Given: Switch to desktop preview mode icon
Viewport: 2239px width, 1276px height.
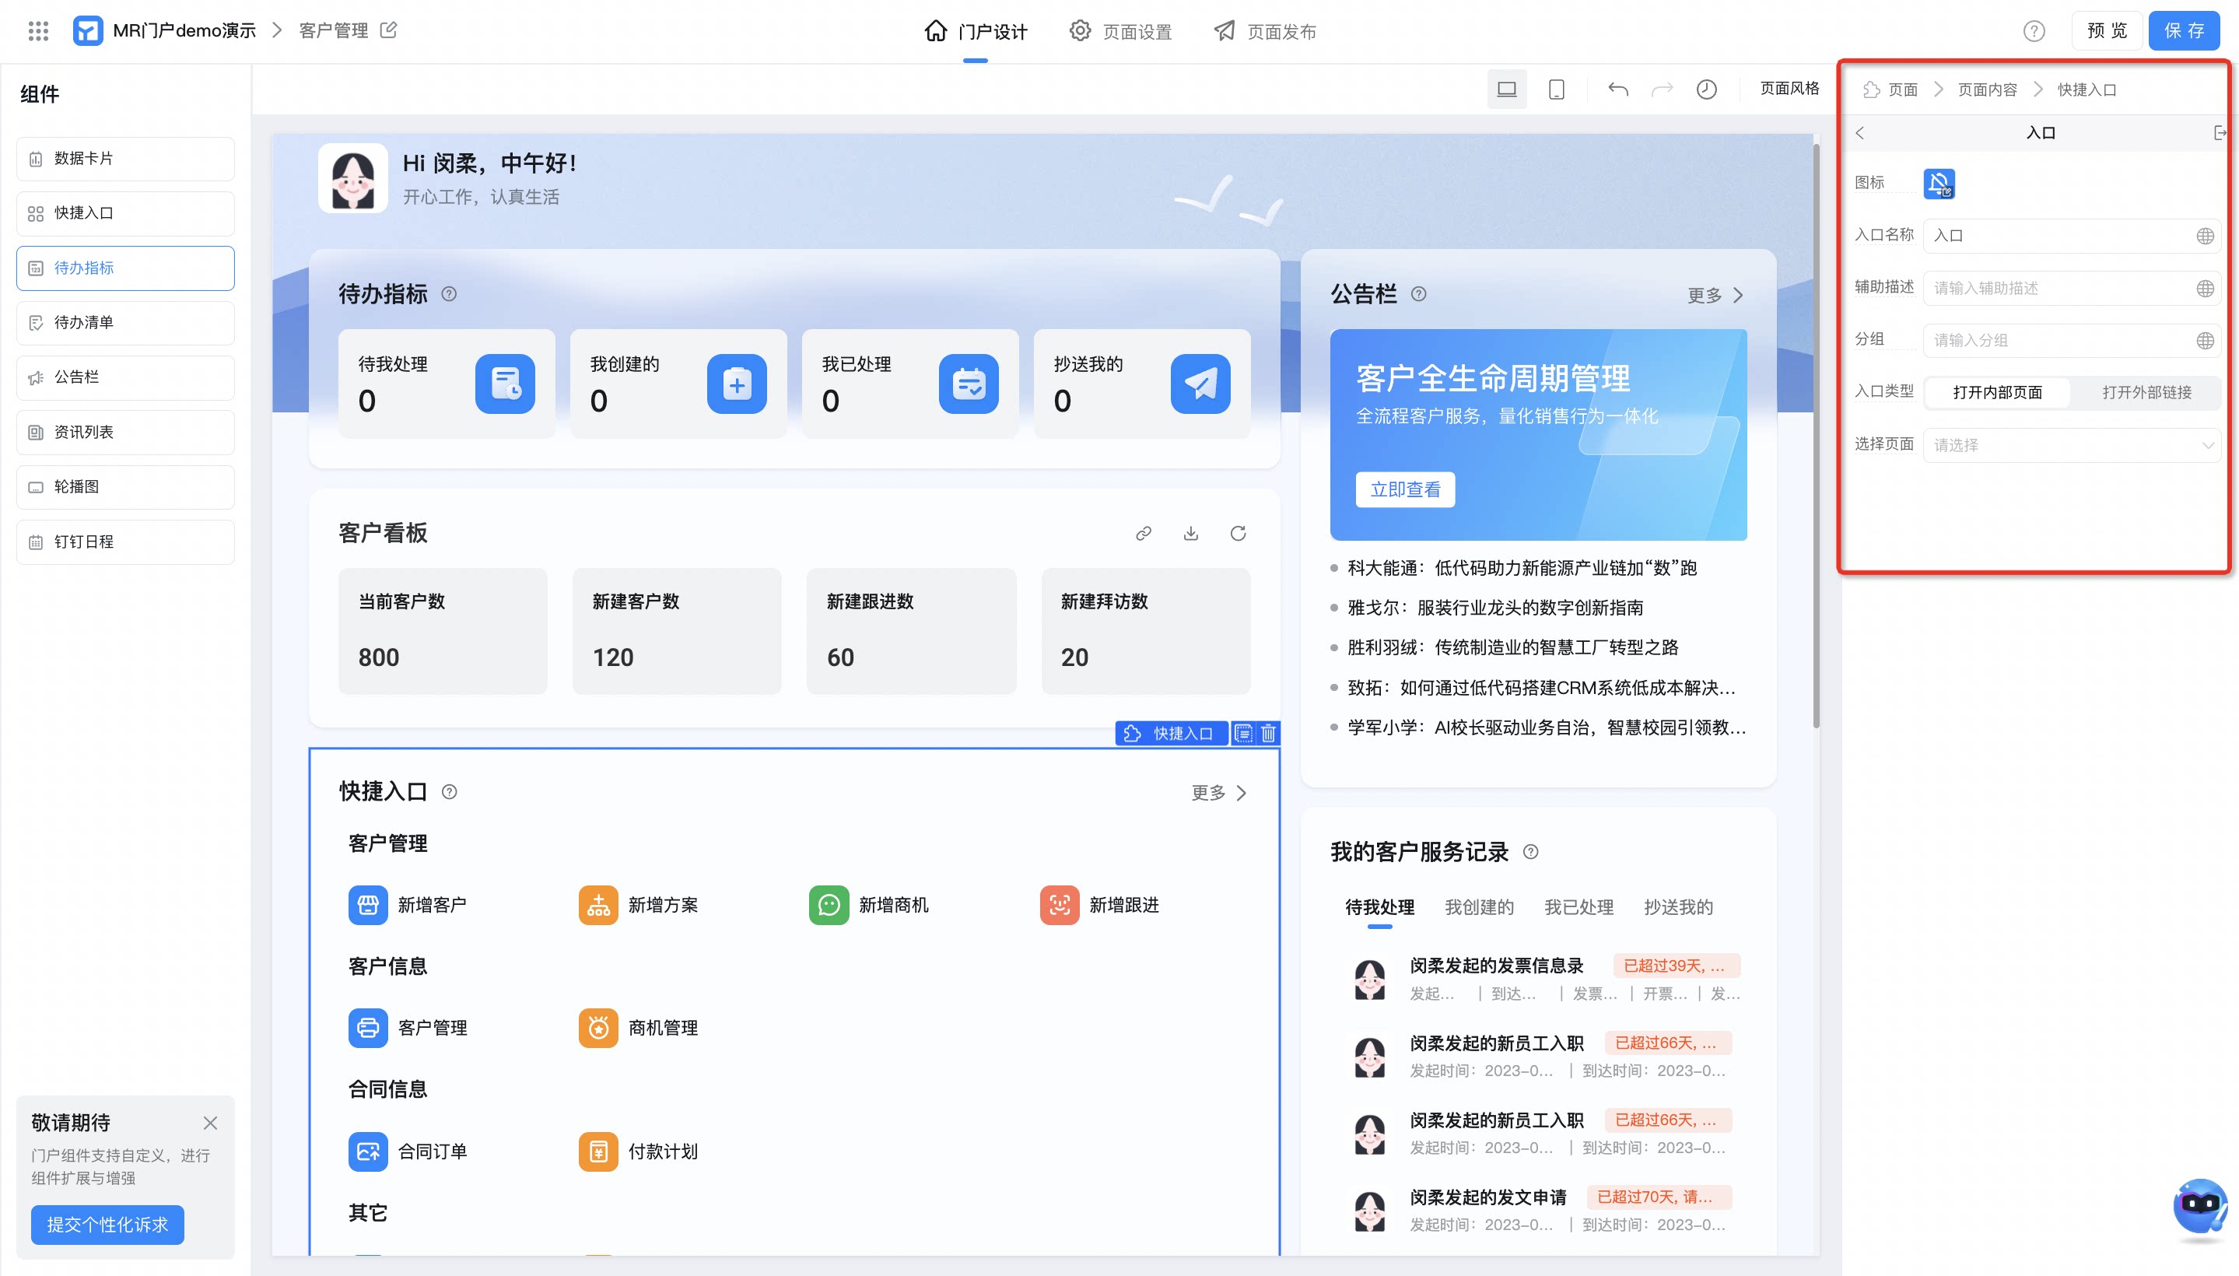Looking at the screenshot, I should tap(1506, 89).
